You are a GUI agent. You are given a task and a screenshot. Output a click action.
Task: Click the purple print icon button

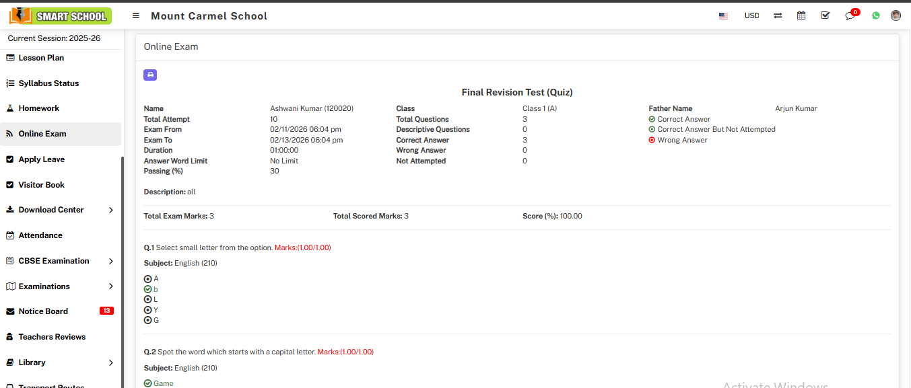[150, 75]
